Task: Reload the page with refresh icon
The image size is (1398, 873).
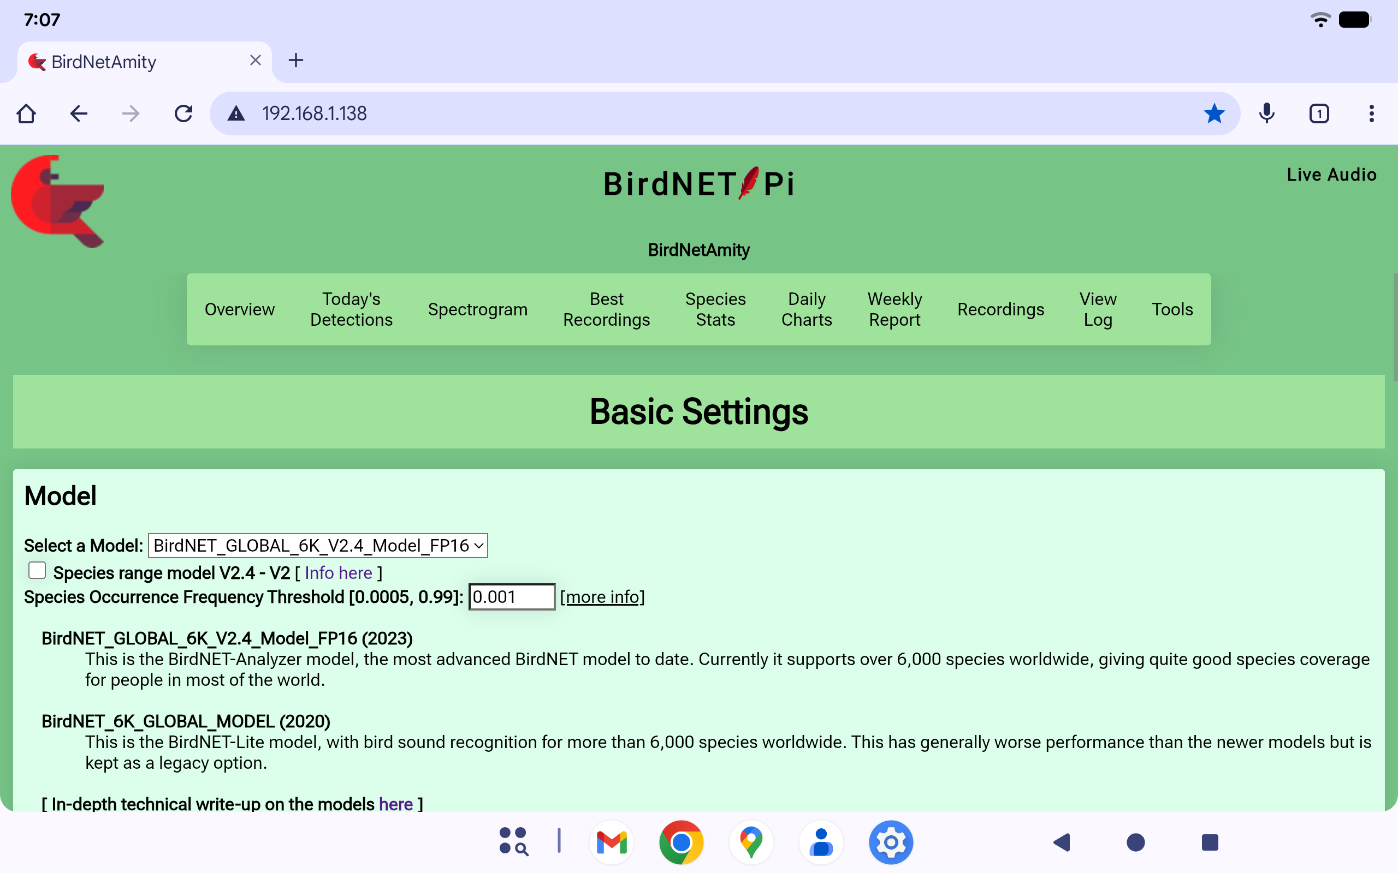Action: 183,113
